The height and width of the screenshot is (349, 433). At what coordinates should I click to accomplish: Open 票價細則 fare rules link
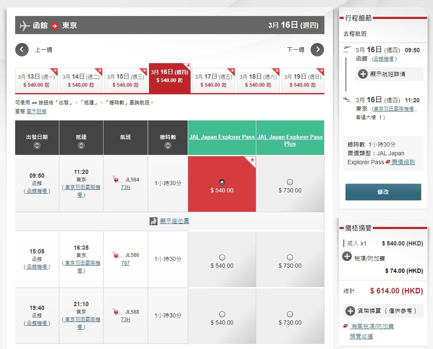tap(403, 162)
